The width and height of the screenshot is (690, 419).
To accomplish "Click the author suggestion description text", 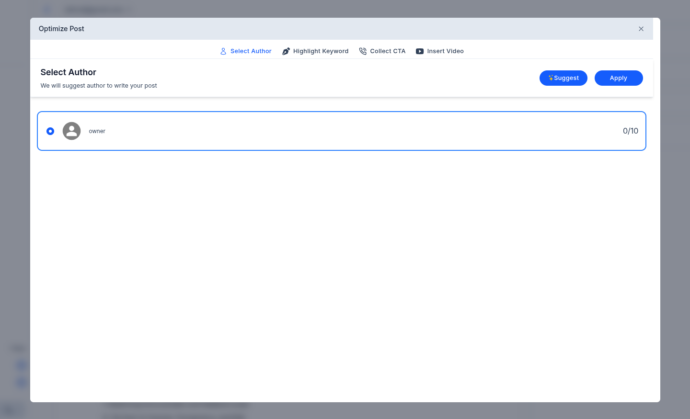I will [x=99, y=86].
